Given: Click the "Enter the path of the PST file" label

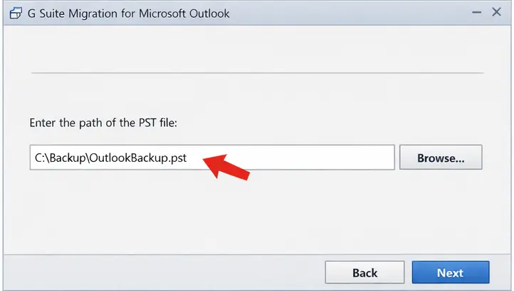Looking at the screenshot, I should coord(103,123).
